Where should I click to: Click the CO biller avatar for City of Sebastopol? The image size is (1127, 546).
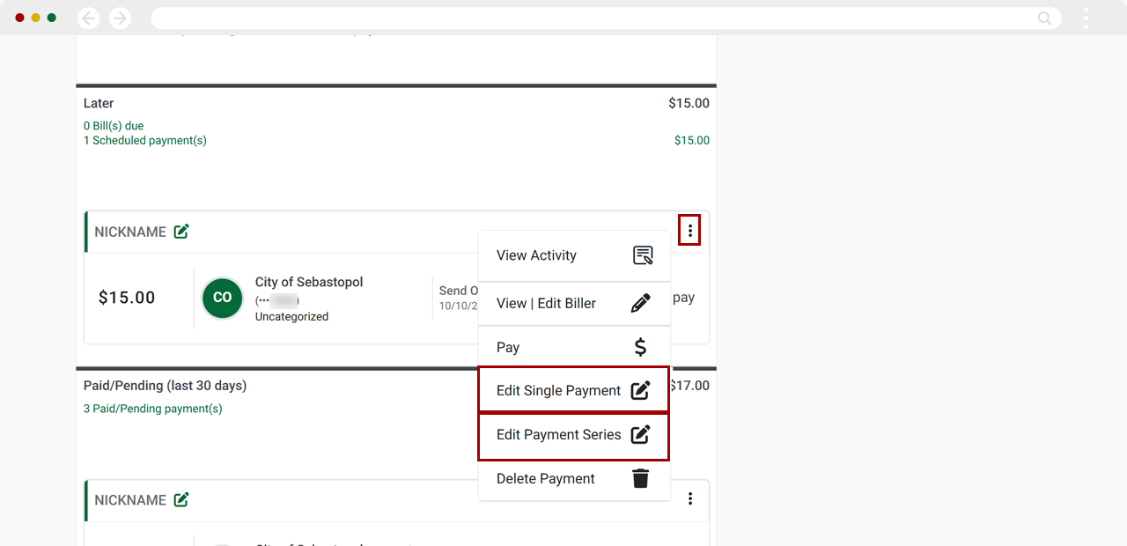[x=222, y=299]
